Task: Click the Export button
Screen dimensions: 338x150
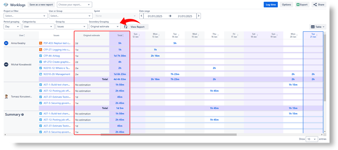Action: [302, 4]
